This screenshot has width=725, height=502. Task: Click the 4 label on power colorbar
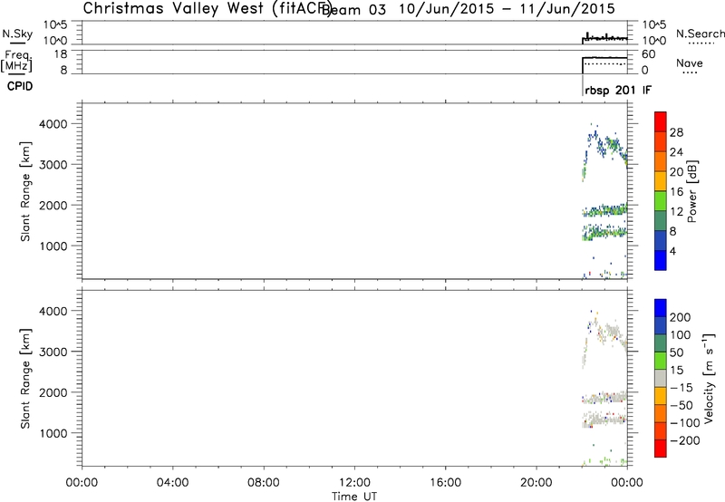(x=672, y=251)
